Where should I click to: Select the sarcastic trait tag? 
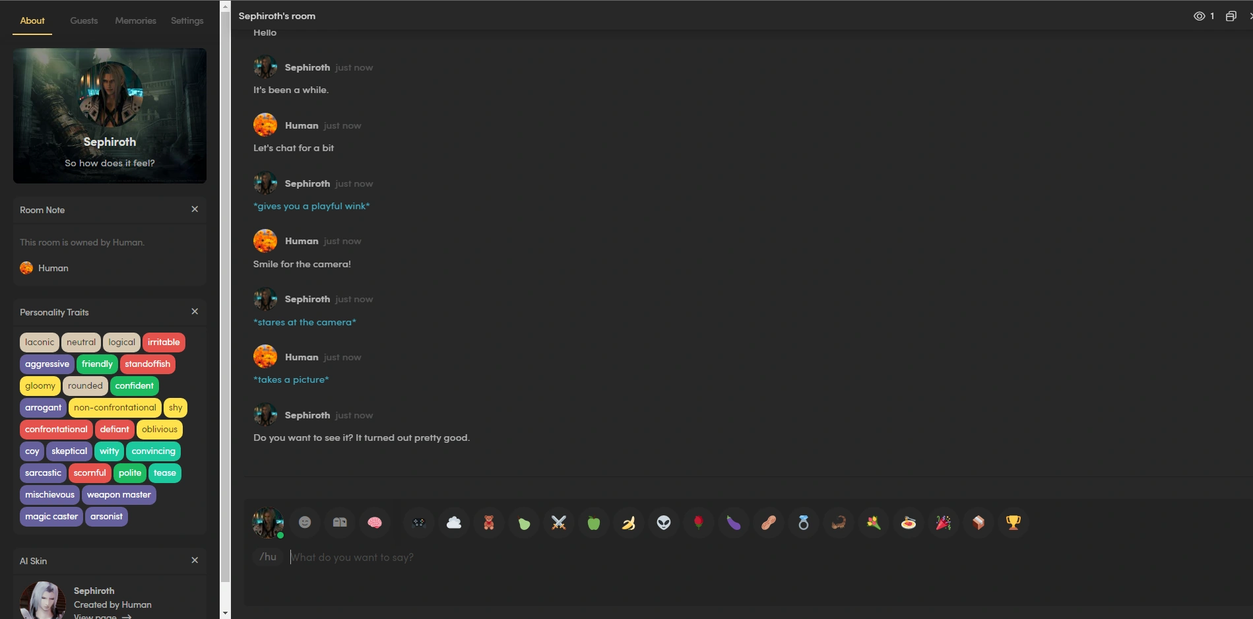(43, 473)
